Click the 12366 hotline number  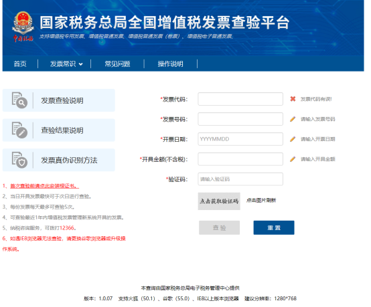click(67, 228)
